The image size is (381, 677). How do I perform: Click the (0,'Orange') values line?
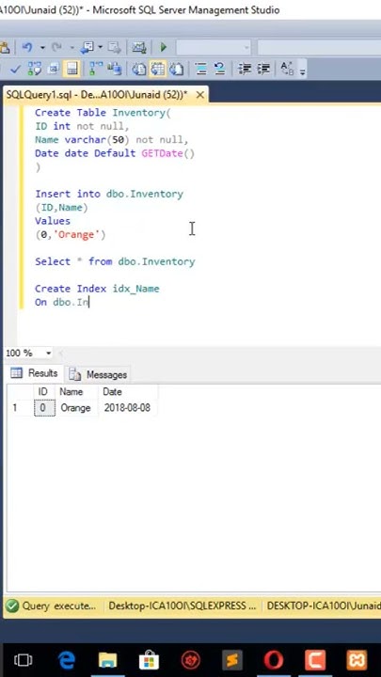71,235
